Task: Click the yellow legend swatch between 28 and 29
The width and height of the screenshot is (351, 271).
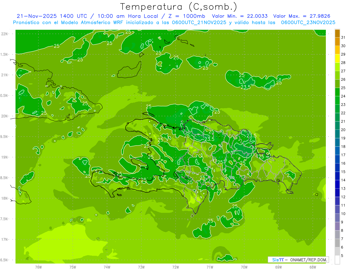Action: point(337,58)
